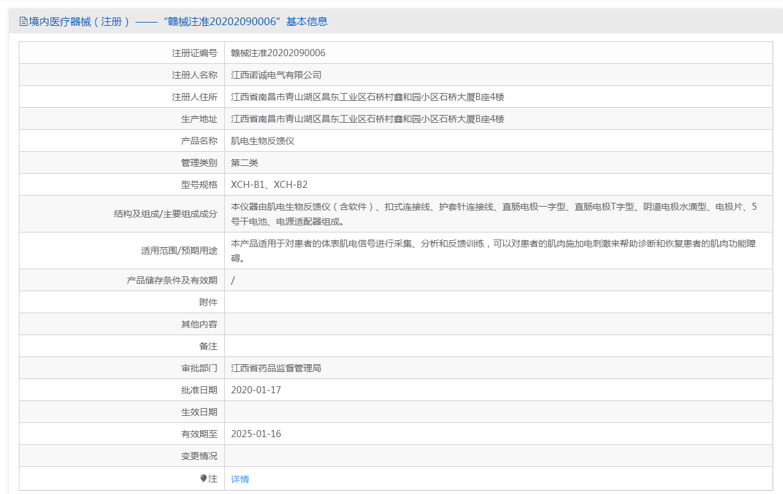The width and height of the screenshot is (783, 494).
Task: Click the document icon in page header
Action: click(23, 21)
